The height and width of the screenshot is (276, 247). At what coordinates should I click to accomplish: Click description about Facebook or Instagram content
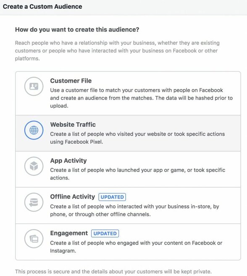click(136, 247)
